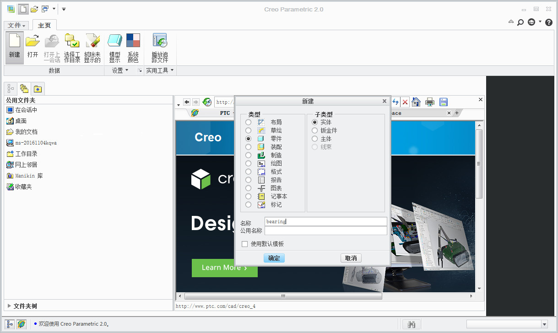Open 收藏夹 favorites folder
This screenshot has width=558, height=333.
[x=19, y=187]
